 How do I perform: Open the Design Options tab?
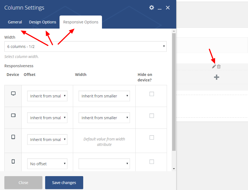[x=42, y=22]
